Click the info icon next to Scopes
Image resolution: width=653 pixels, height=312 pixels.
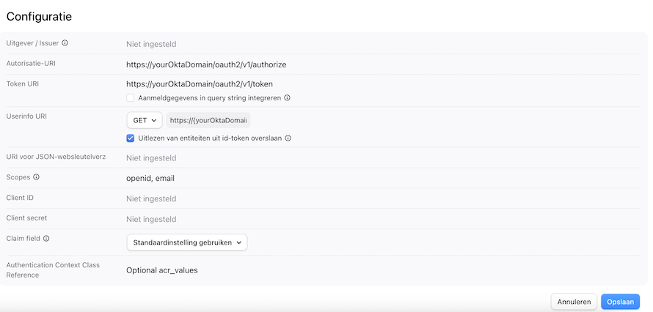pos(36,177)
